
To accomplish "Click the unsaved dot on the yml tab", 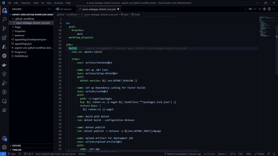I will 118,9.
